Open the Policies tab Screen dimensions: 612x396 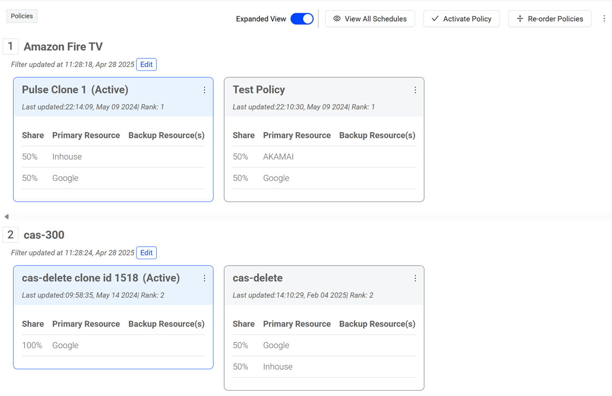coord(22,16)
